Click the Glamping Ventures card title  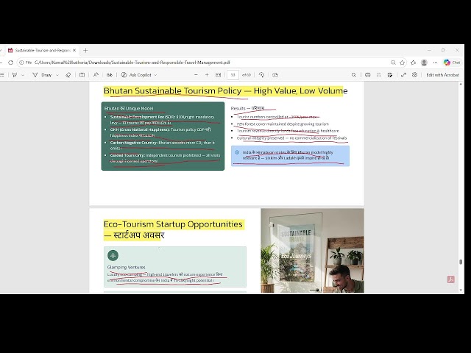coord(126,267)
